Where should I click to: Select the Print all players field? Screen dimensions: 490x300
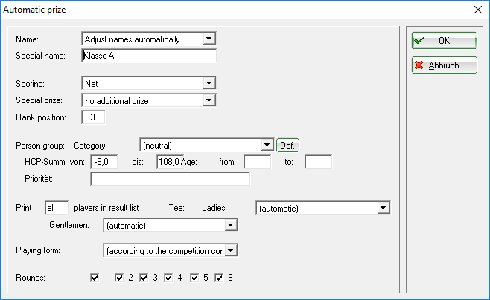[57, 208]
